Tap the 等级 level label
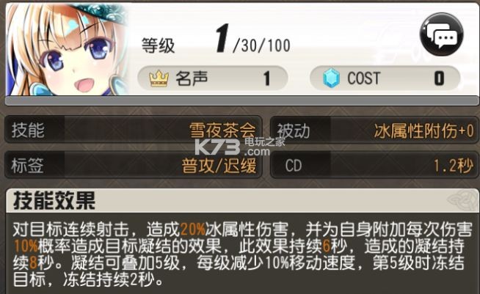Viewport: 480px width, 294px height. [x=158, y=45]
